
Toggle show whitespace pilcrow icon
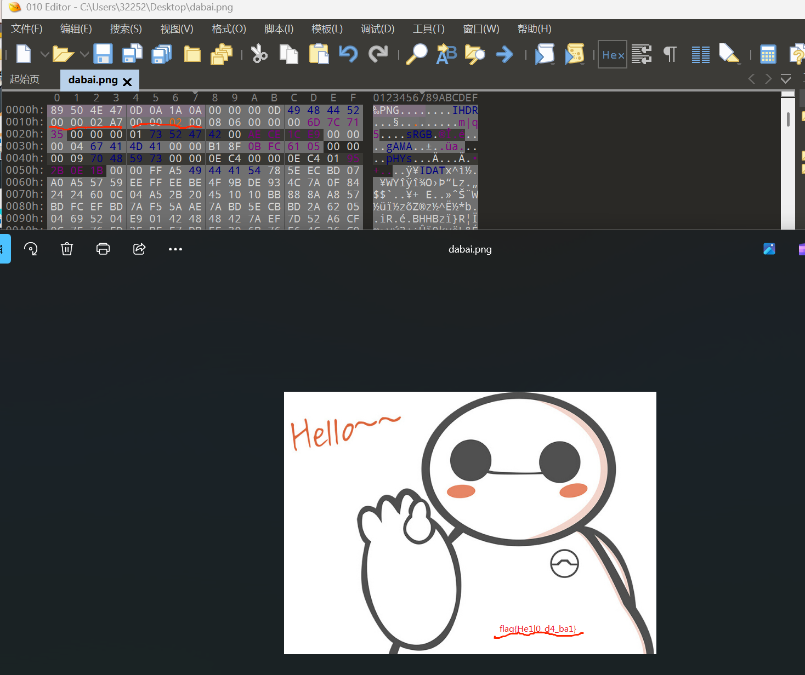(670, 54)
